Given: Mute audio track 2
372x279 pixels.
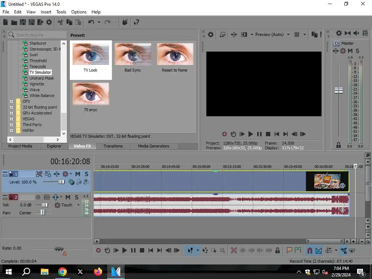Looking at the screenshot, I should 68,197.
